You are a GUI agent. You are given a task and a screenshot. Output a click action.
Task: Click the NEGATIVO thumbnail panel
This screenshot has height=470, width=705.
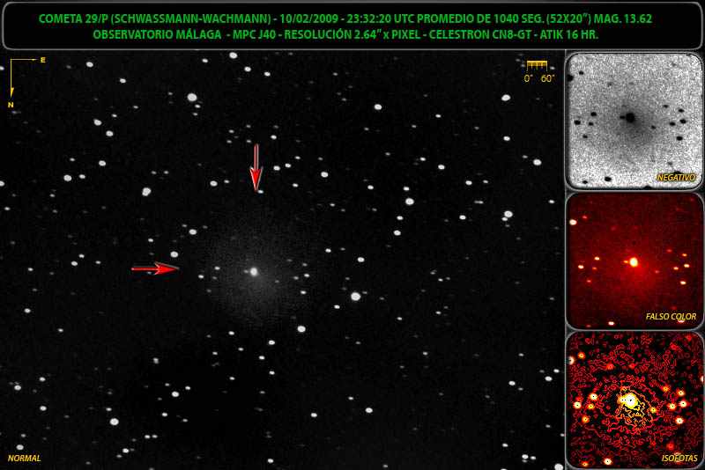click(634, 121)
